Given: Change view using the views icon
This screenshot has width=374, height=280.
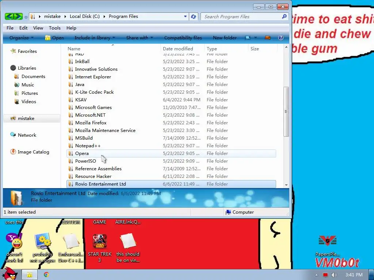Looking at the screenshot, I should pos(248,38).
